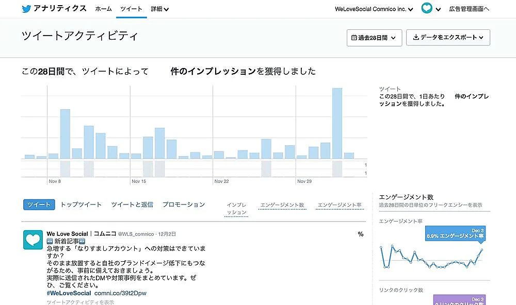Click the 12月2日 tweet date
The image size is (516, 305).
point(167,234)
